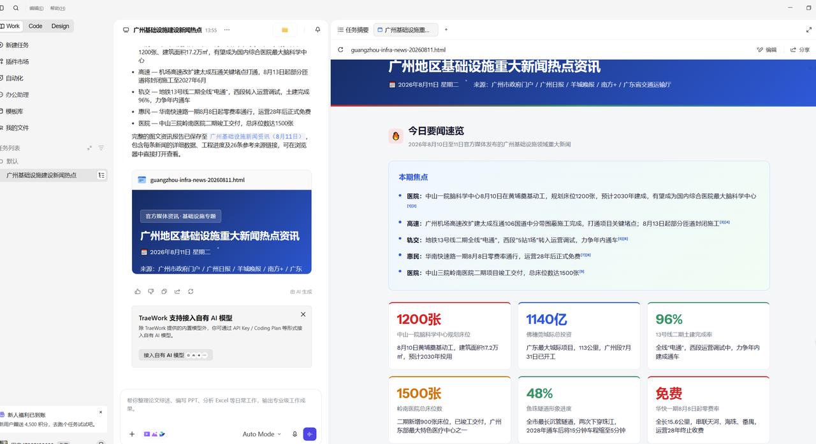Click the 接入自有 AI 模型 button
816x444 pixels.
pyautogui.click(x=176, y=355)
